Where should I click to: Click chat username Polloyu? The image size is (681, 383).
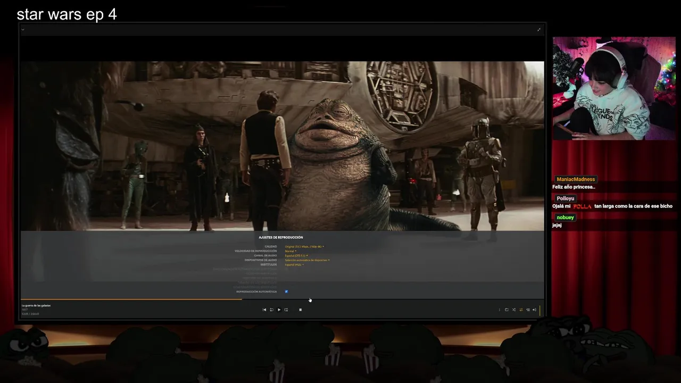(566, 198)
